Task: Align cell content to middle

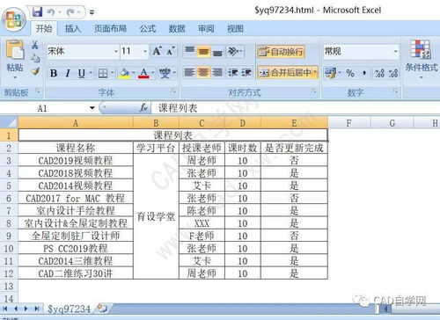Action: 203,52
